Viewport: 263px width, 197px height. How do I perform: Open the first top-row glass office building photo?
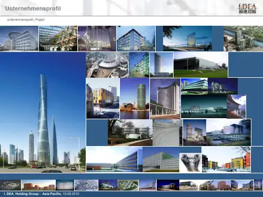click(x=19, y=38)
